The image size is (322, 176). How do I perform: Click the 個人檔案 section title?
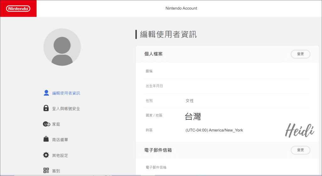coord(153,54)
